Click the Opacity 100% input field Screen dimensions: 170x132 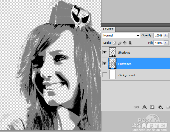pyautogui.click(x=159, y=36)
